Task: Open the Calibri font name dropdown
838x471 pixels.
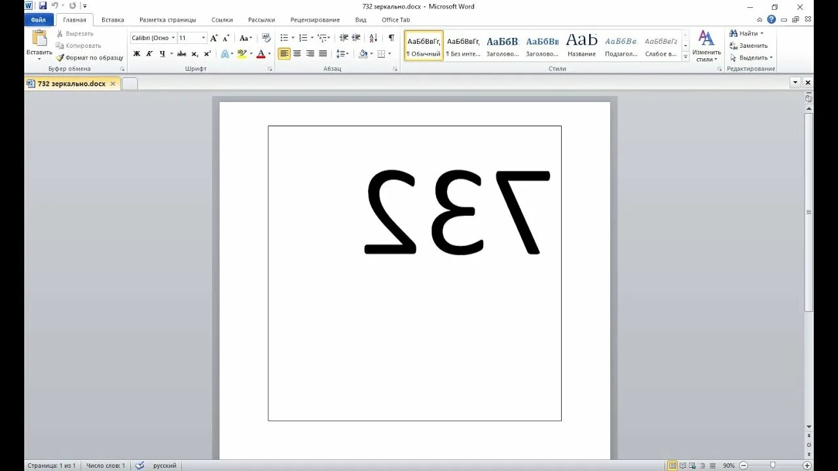Action: click(173, 38)
